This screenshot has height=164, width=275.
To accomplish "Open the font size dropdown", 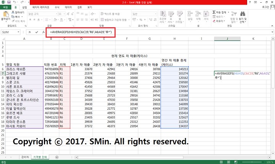I will 65,14.
